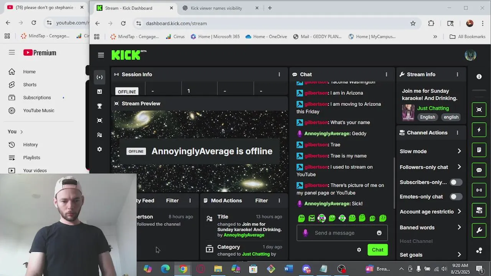This screenshot has width=491, height=276.
Task: Click AnnoyinglyAverage link in Mod Actions
Action: pos(244,235)
